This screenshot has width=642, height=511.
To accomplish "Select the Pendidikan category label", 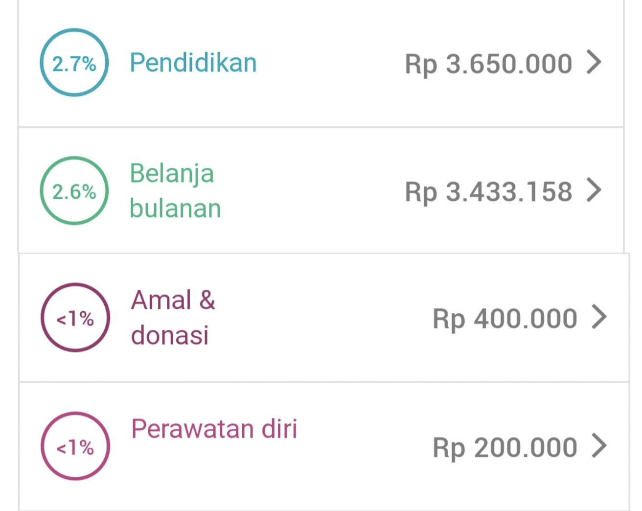I will tap(193, 63).
